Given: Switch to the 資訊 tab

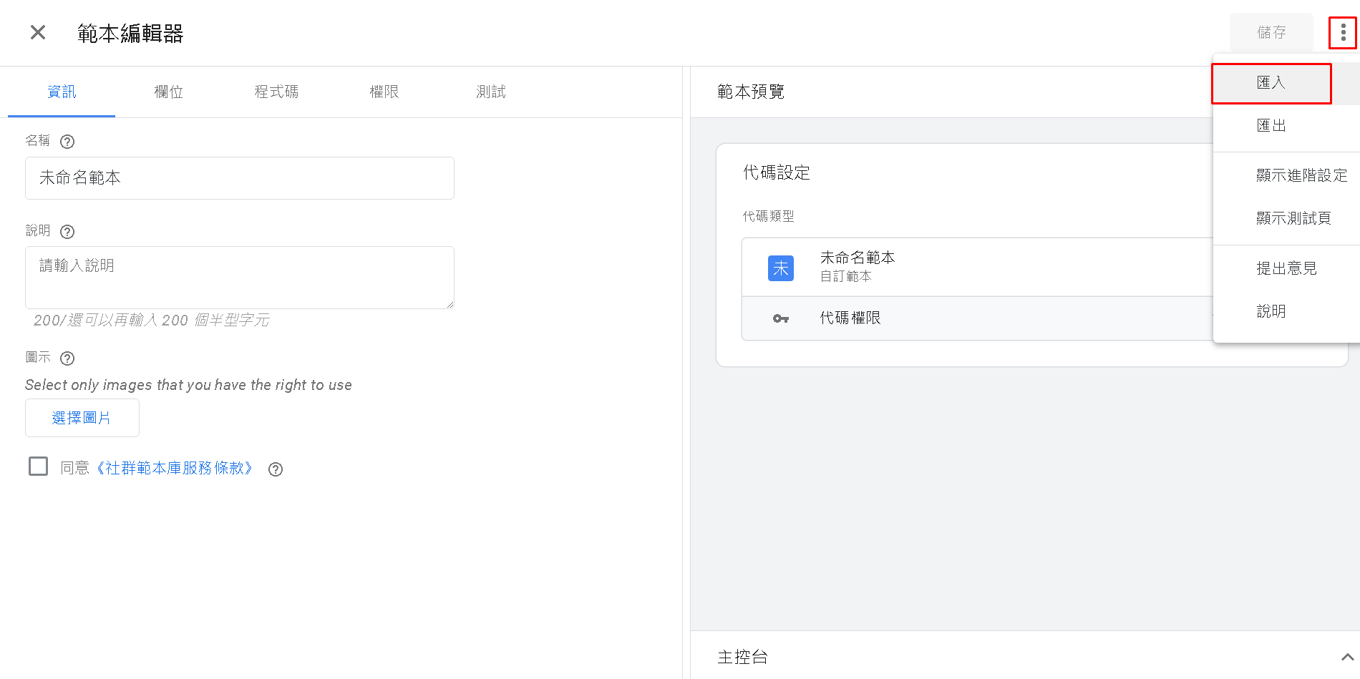Looking at the screenshot, I should pos(62,92).
